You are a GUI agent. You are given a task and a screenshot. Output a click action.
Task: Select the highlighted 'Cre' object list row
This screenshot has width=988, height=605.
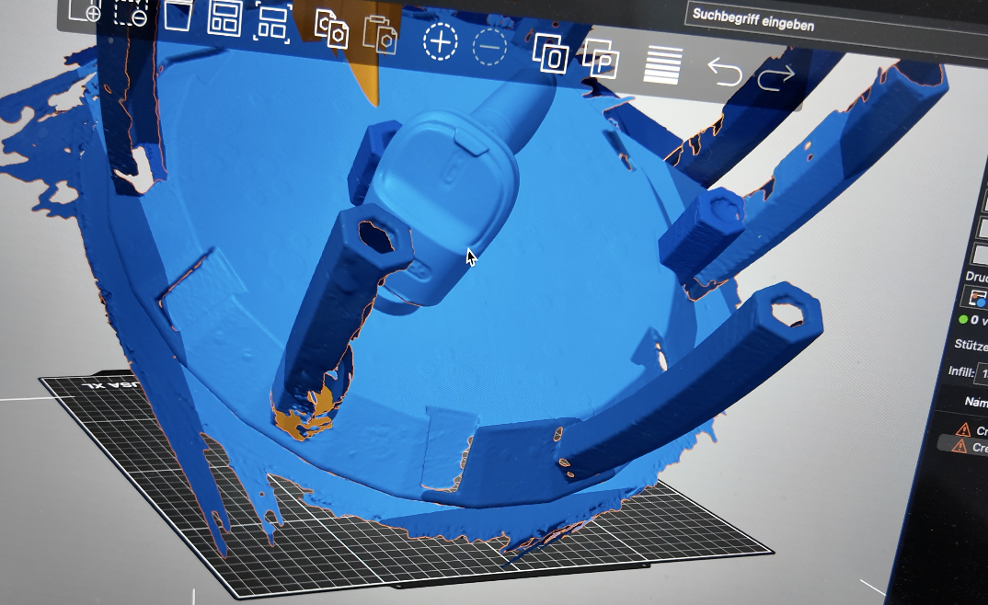tap(963, 447)
